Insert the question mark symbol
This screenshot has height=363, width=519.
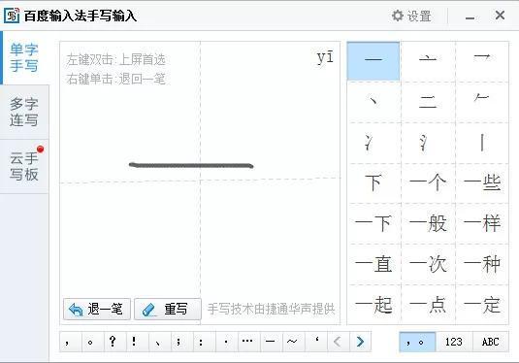coord(113,342)
